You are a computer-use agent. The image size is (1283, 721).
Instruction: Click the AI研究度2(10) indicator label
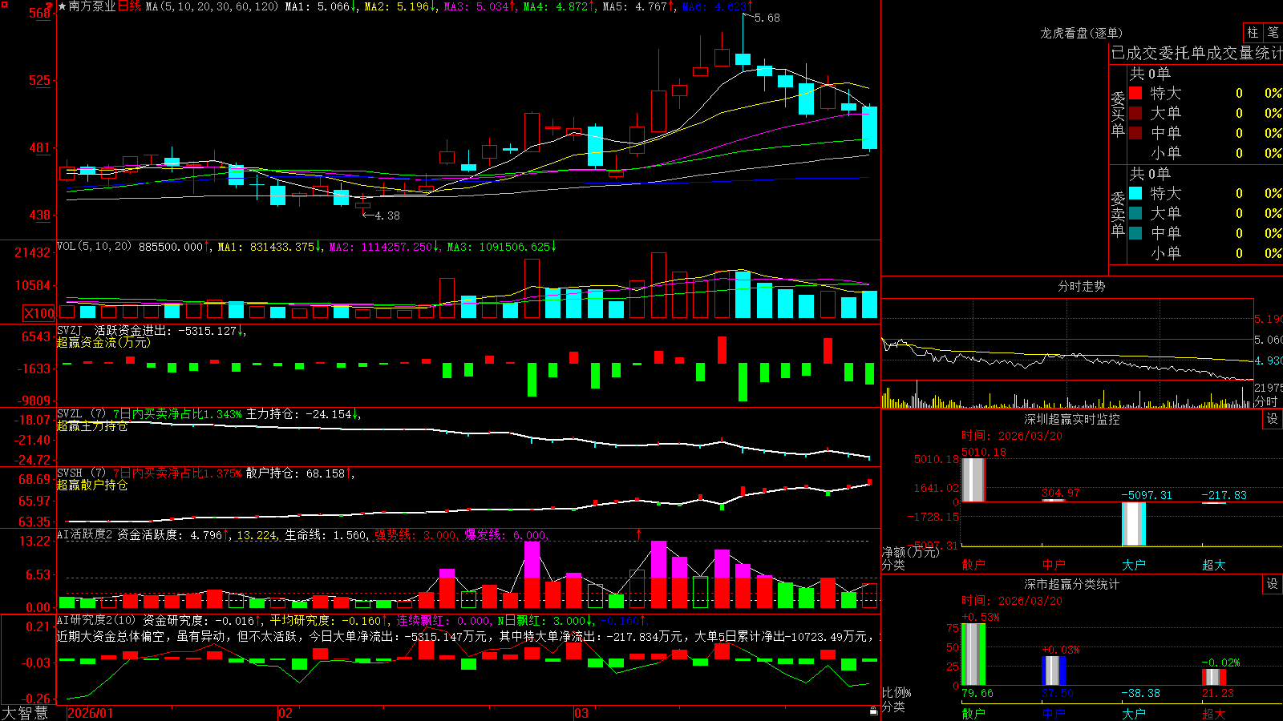(97, 620)
